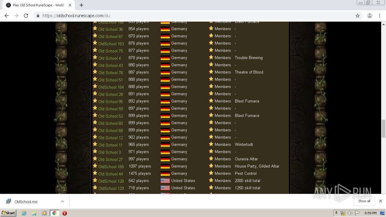
Task: Open world OldSchool 163
Action: coord(111,44)
